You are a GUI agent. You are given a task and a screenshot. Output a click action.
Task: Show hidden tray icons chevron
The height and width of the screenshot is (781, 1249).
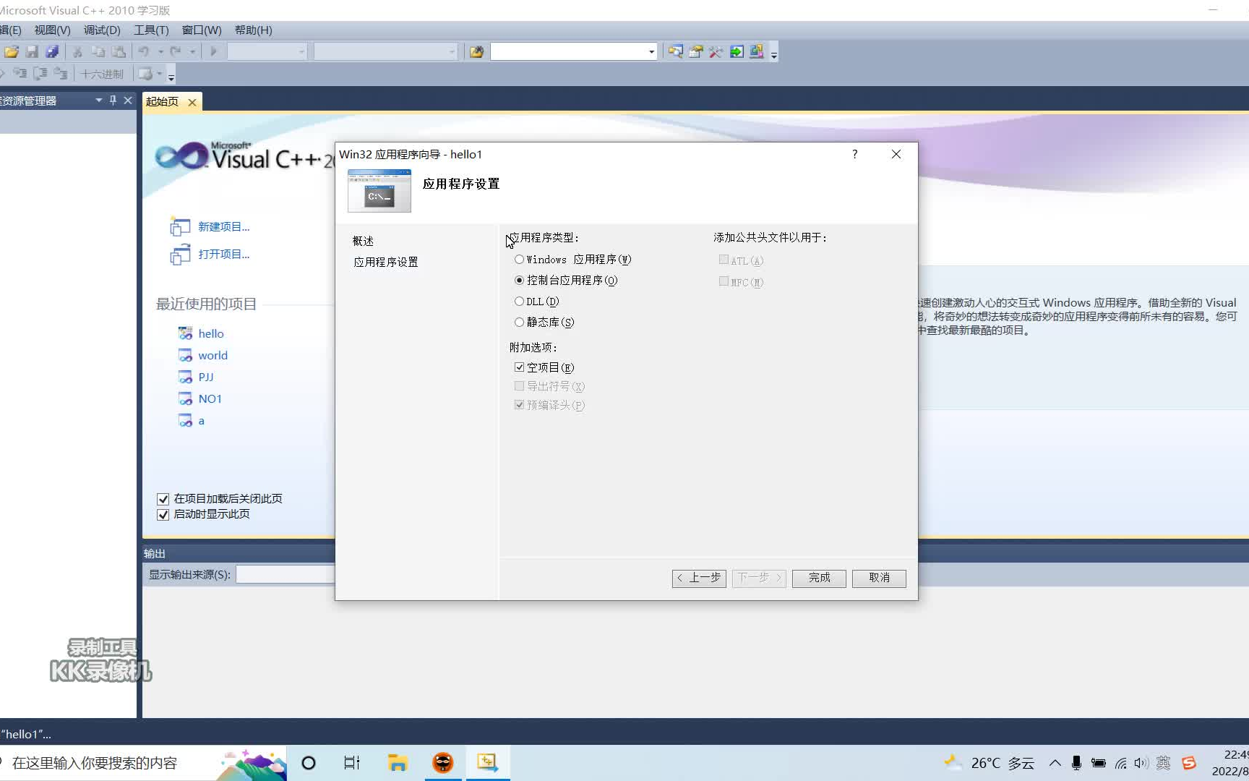[x=1055, y=763]
